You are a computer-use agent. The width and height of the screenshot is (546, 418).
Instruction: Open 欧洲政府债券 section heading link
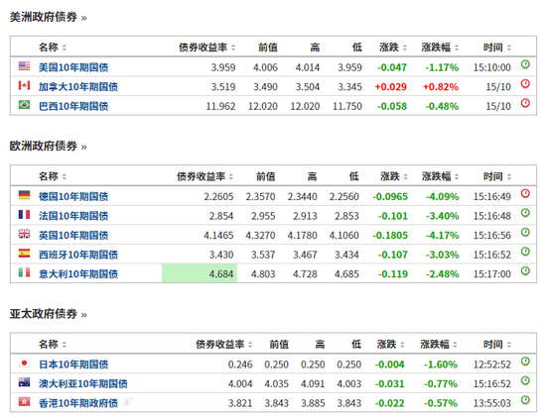(48, 146)
